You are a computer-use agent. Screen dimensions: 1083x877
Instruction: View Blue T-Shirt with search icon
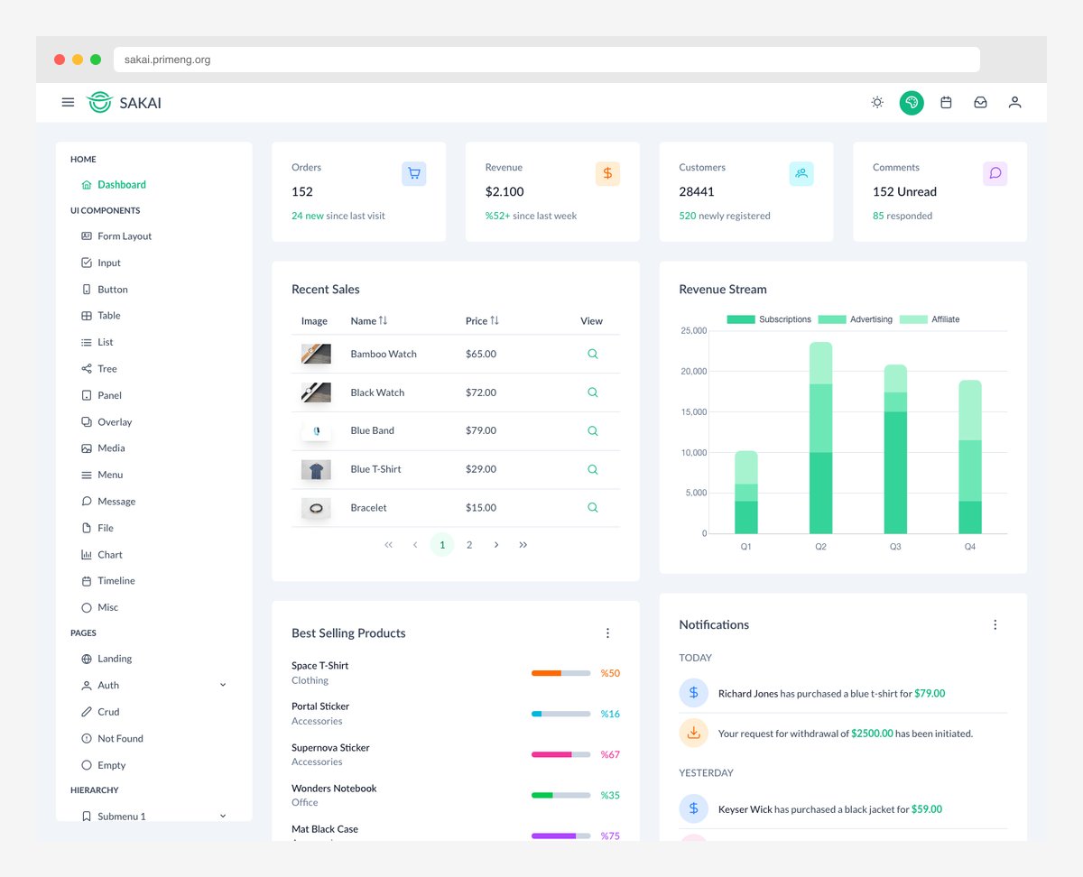point(593,469)
